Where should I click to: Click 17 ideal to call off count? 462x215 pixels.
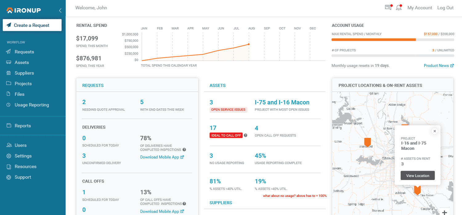coord(213,128)
